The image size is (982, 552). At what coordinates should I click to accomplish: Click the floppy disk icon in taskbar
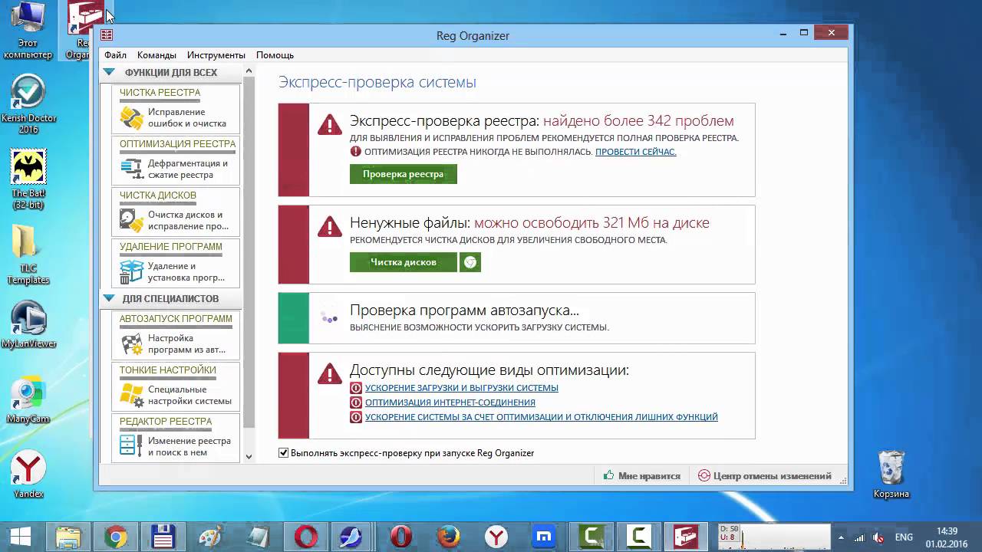coord(163,537)
